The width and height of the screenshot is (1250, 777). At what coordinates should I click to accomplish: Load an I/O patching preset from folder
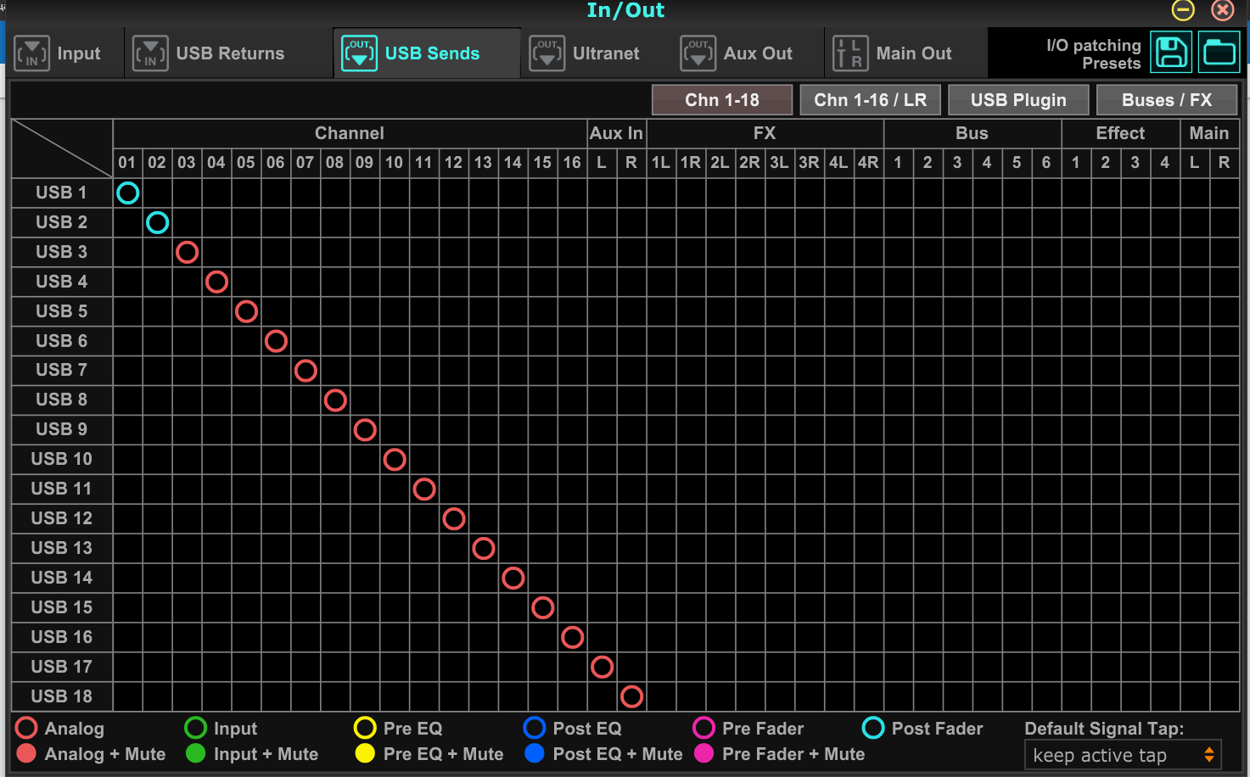coord(1219,52)
